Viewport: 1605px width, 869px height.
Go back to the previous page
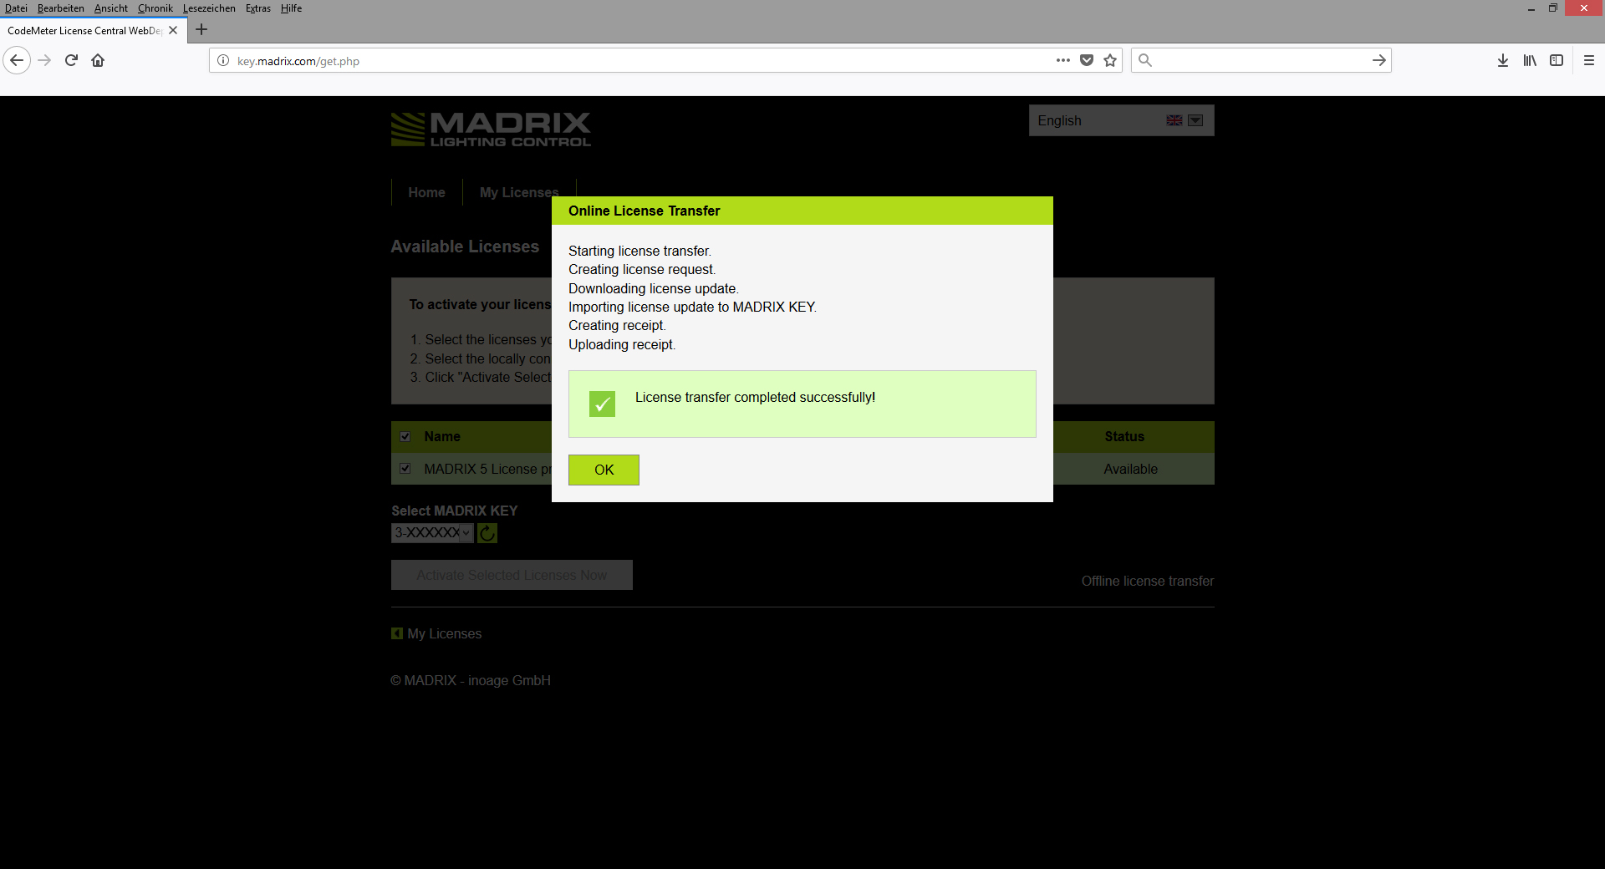tap(17, 60)
